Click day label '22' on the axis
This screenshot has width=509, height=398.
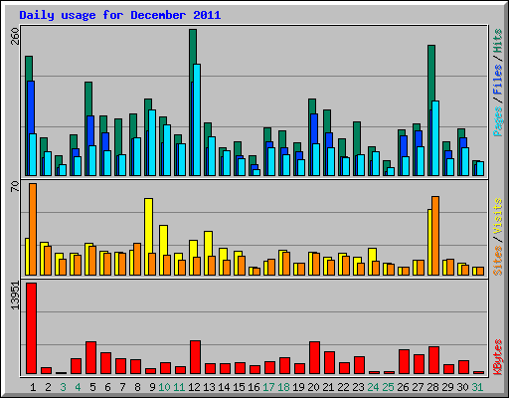[x=343, y=387]
